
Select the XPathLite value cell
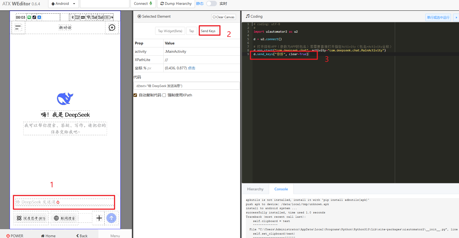202,60
